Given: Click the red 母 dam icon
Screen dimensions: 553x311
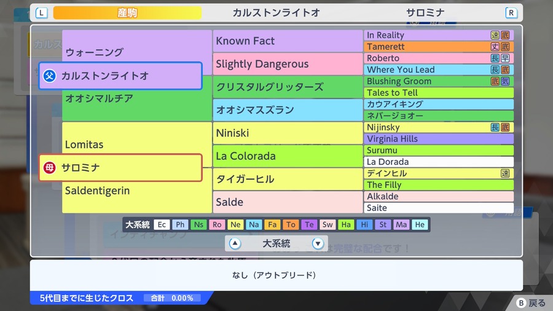Looking at the screenshot, I should pos(49,168).
